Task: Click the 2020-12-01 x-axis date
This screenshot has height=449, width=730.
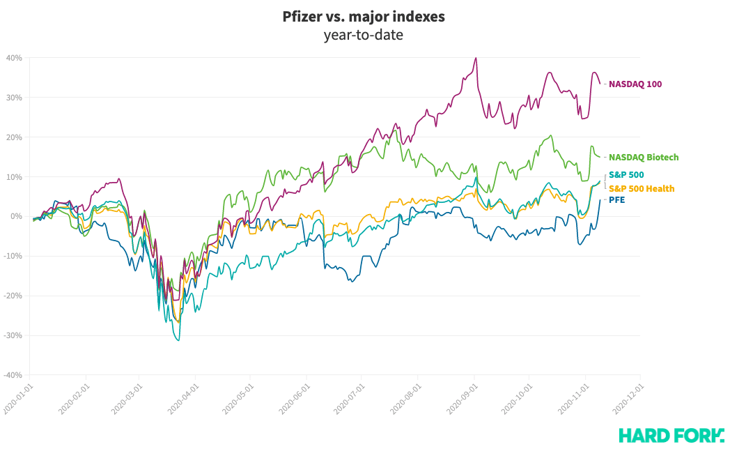Action: 630,398
